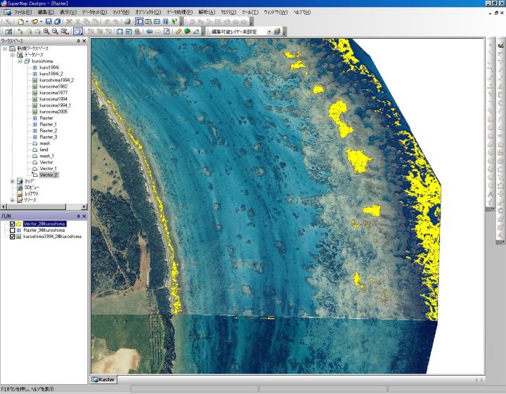The image size is (506, 394).
Task: Click the layer stack icon beside the layer dropdown
Action: tap(278, 32)
